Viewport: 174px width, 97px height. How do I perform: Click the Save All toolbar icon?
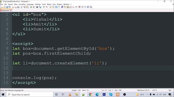click(x=10, y=7)
